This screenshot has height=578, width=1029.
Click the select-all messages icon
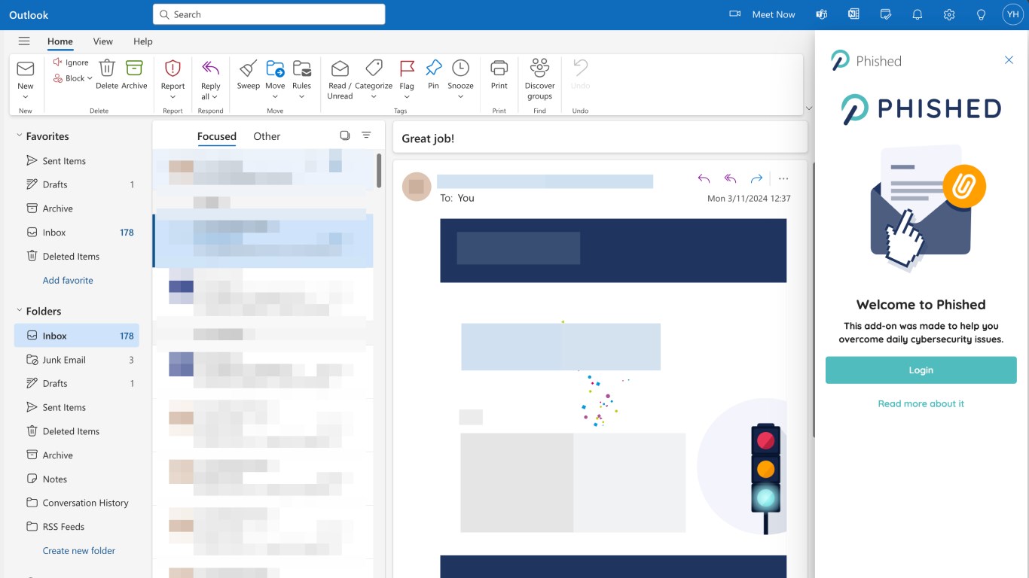point(345,135)
